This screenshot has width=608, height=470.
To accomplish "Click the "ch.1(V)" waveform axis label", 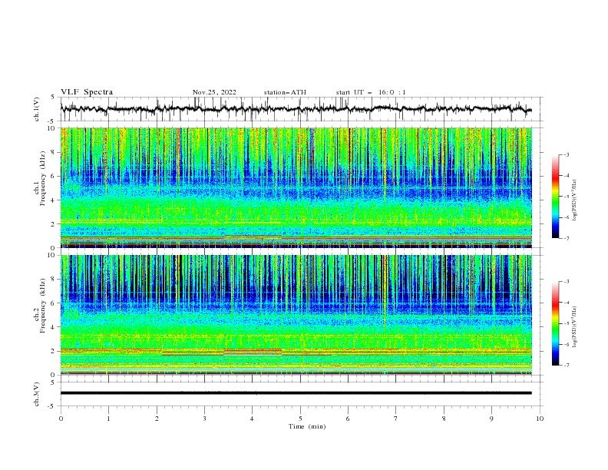I will pyautogui.click(x=37, y=109).
